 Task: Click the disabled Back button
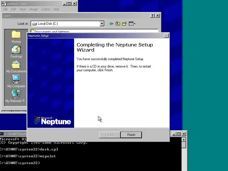[x=110, y=135]
